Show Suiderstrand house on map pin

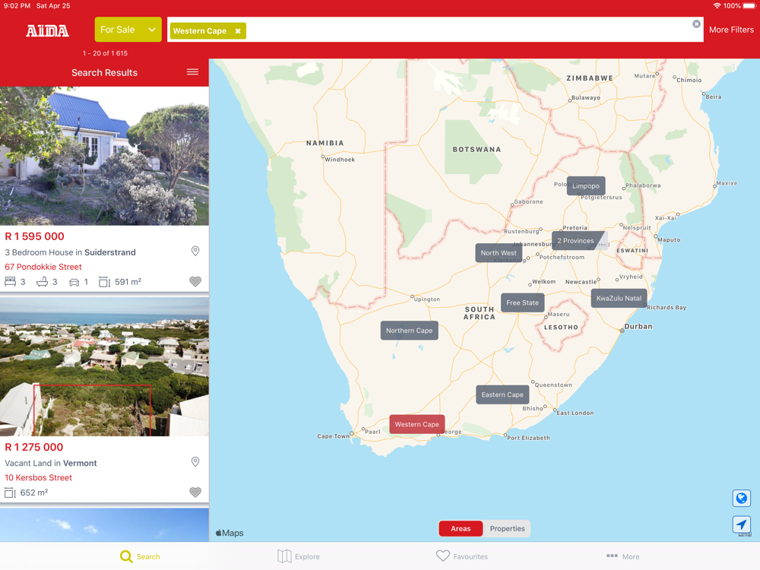tap(195, 251)
